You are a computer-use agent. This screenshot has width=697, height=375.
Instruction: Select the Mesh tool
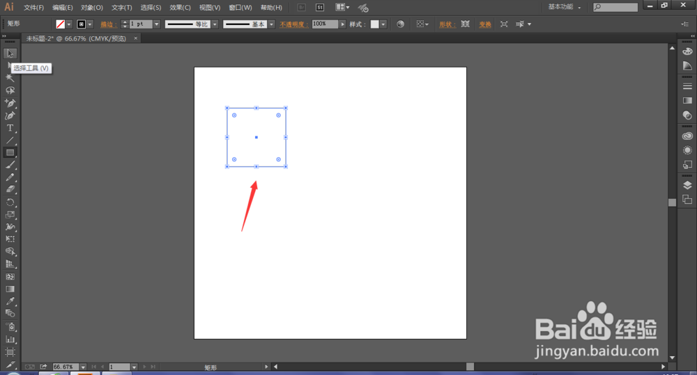click(10, 276)
